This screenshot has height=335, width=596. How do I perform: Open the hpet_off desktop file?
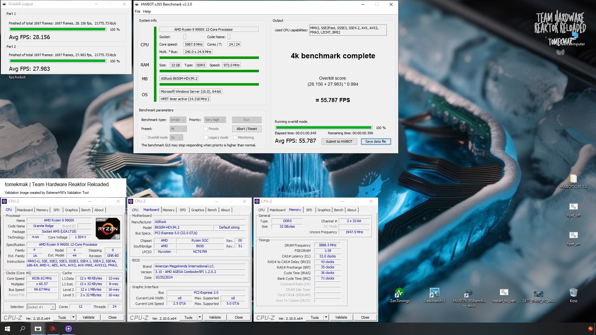(573, 210)
